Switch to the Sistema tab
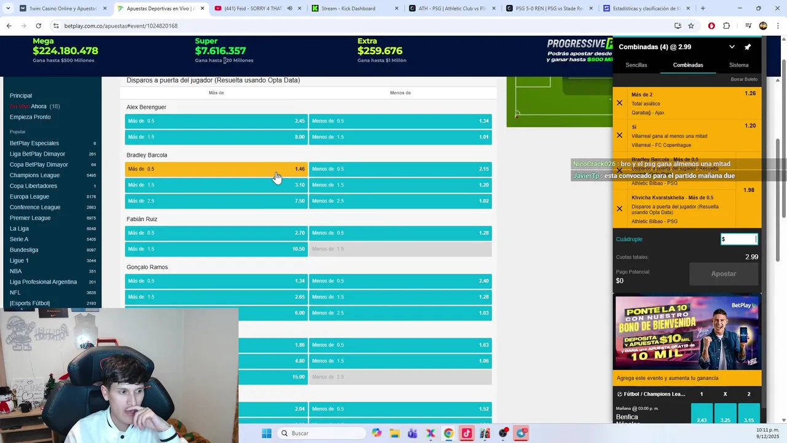This screenshot has width=787, height=443. click(x=738, y=65)
